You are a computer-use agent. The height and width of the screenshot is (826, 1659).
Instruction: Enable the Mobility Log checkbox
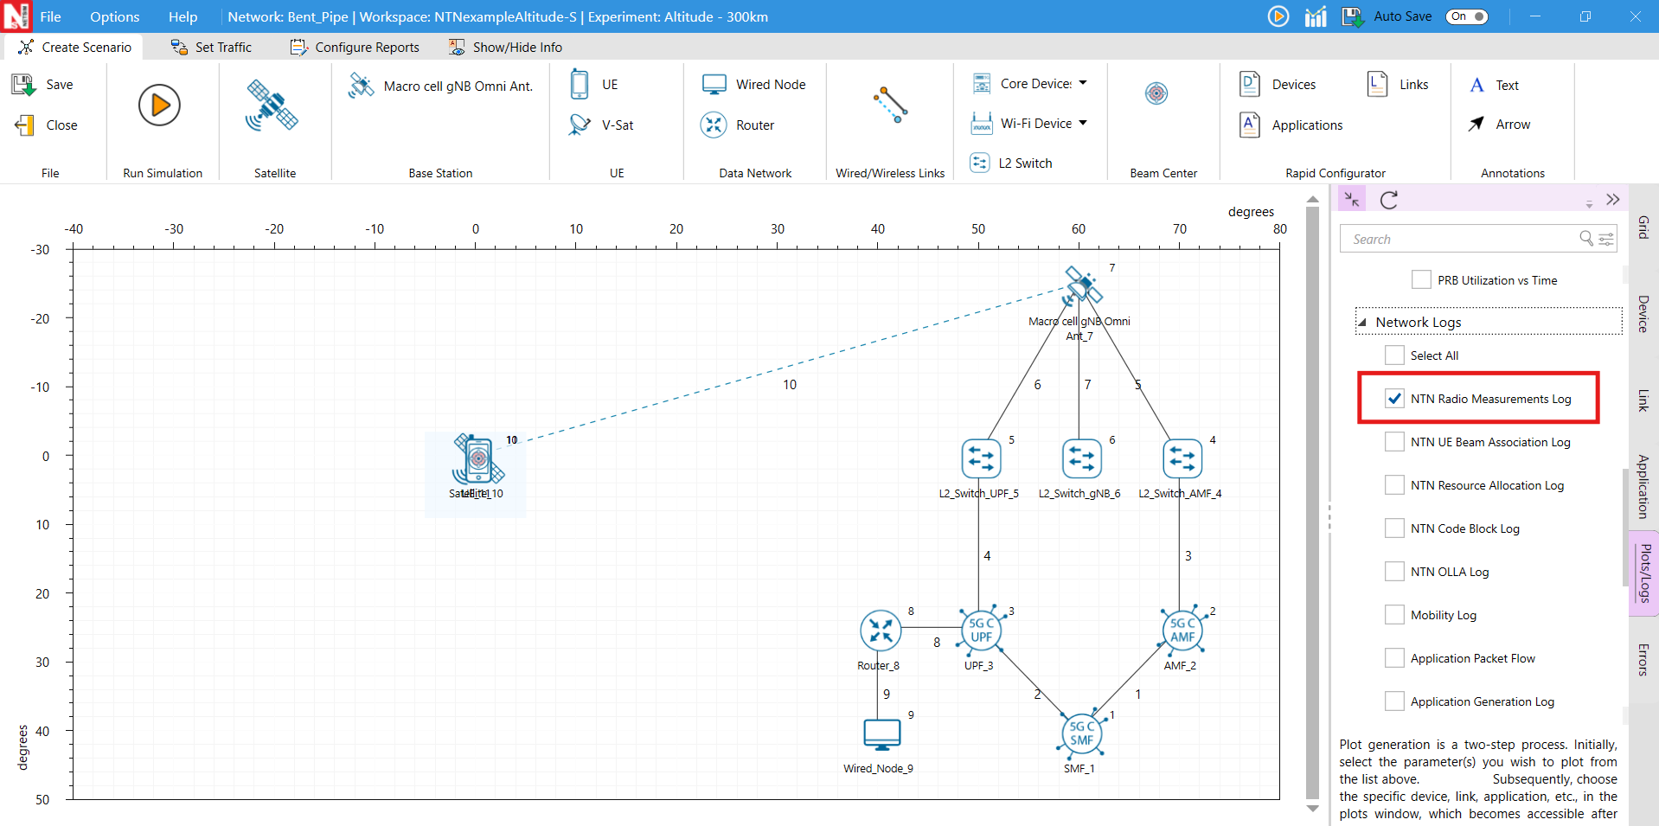[x=1394, y=615]
